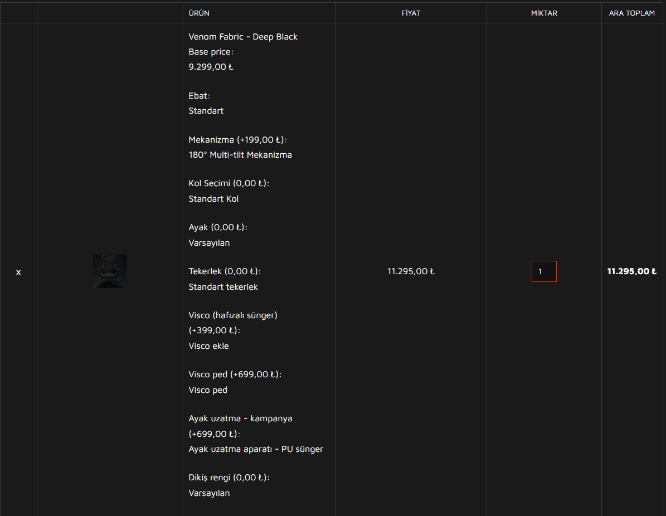Screen dimensions: 666x516
Task: Click the Dikiş rengi option label
Action: point(229,478)
